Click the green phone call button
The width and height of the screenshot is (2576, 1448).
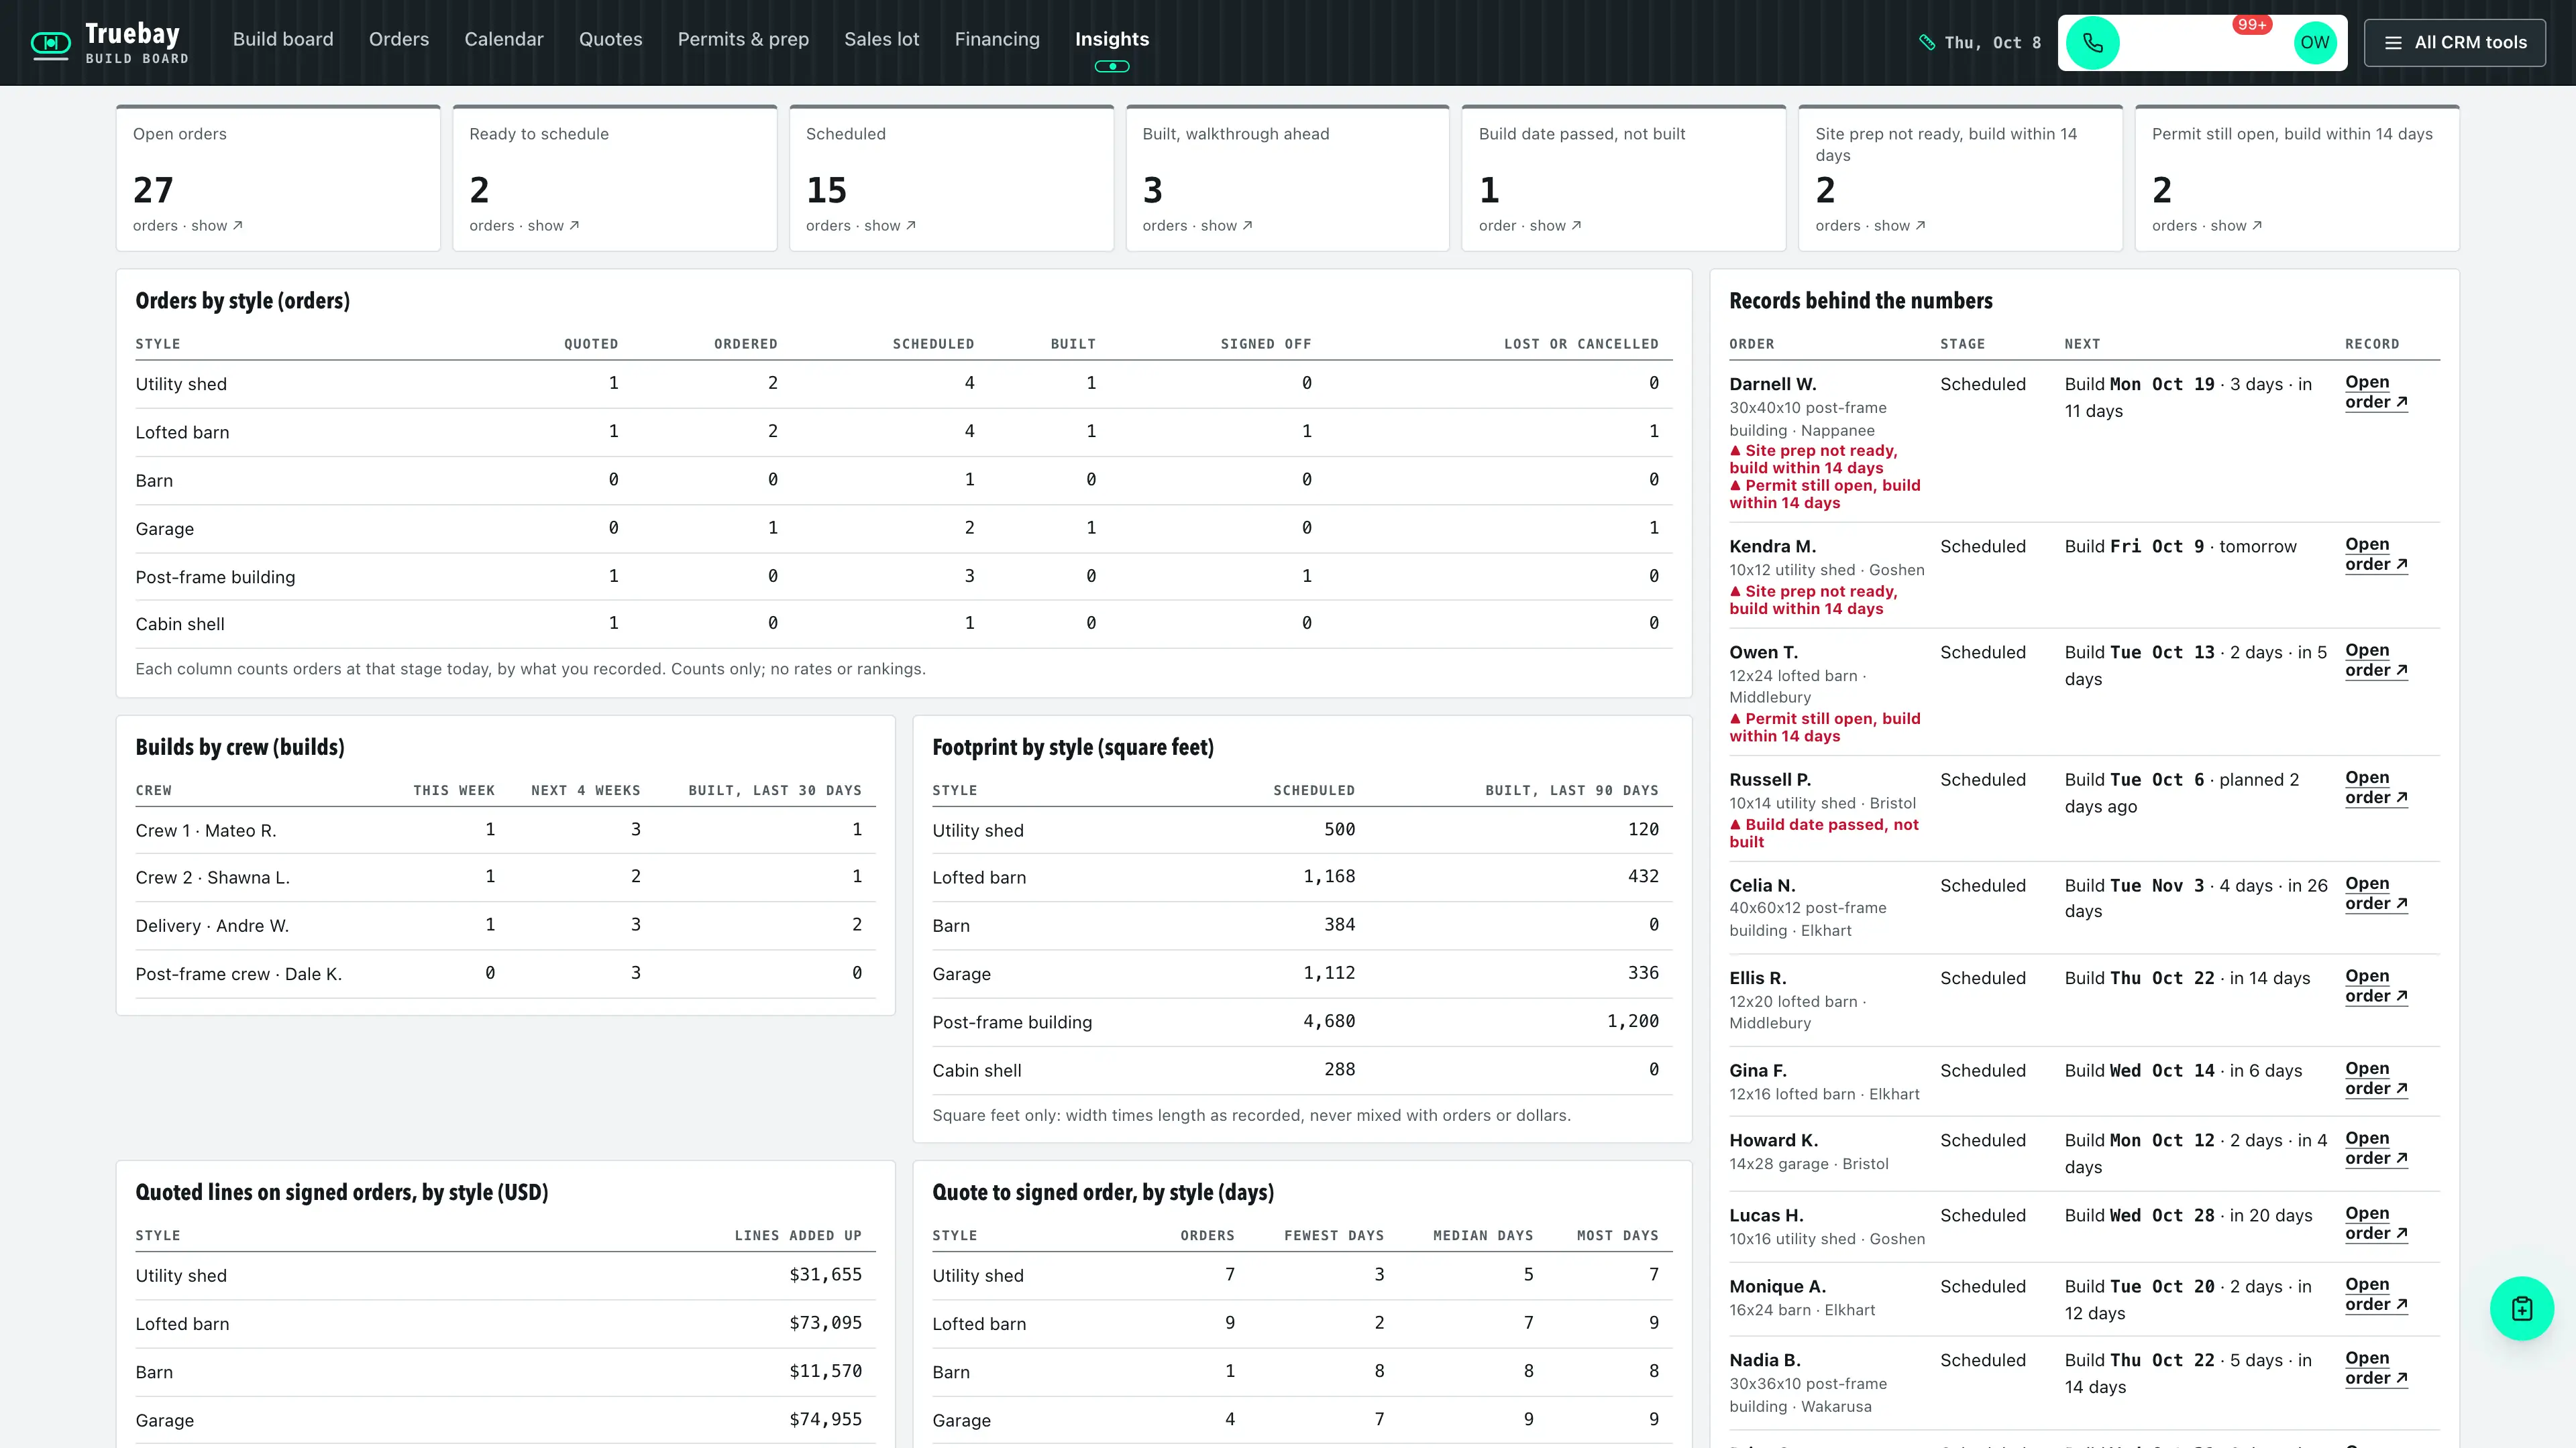pos(2092,43)
